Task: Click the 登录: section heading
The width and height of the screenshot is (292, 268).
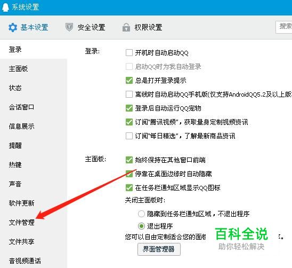Action: click(x=92, y=51)
